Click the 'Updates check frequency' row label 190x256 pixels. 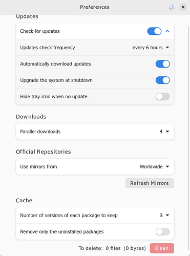(x=48, y=48)
